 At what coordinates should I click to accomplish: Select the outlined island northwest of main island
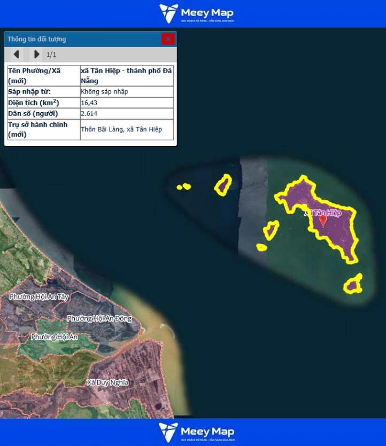(223, 185)
